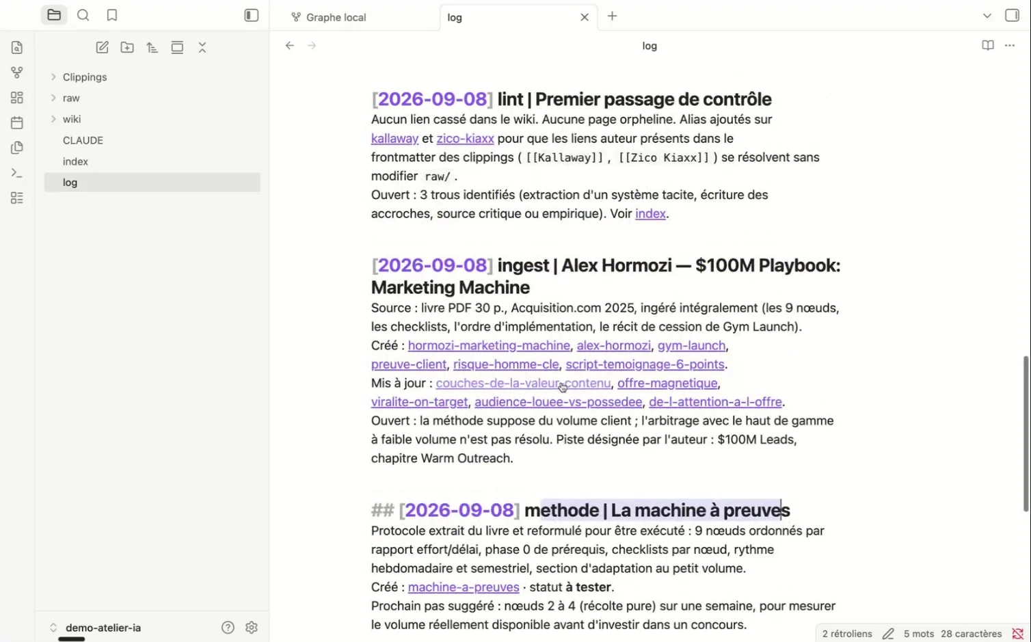Toggle editing mode pencil in status bar
Image resolution: width=1031 pixels, height=642 pixels.
coord(888,634)
